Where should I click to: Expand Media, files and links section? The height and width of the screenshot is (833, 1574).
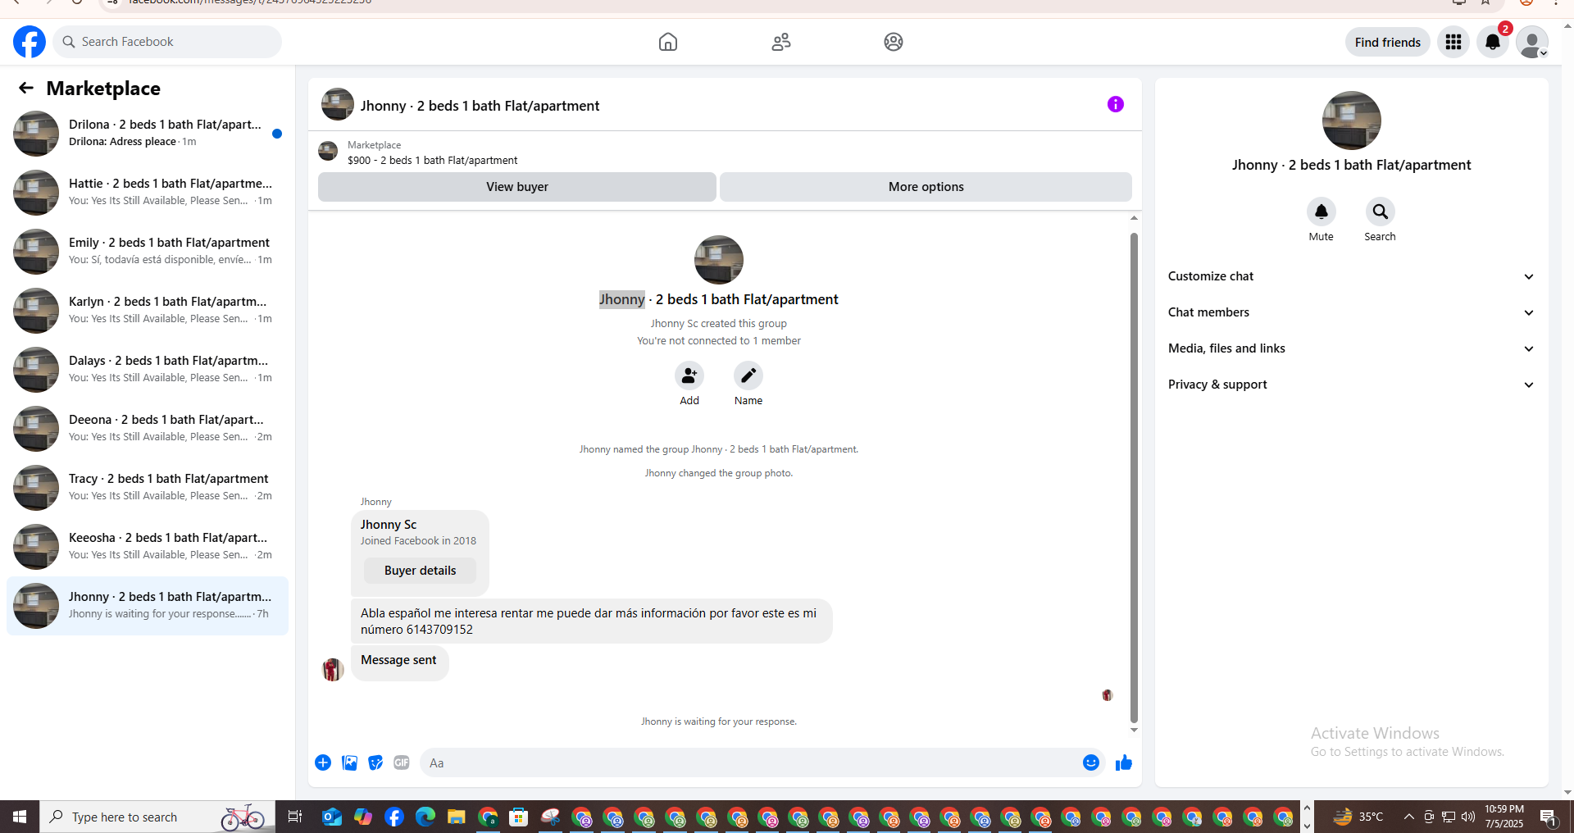click(1351, 348)
